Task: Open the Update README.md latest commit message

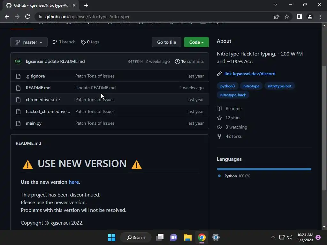Action: point(65,61)
